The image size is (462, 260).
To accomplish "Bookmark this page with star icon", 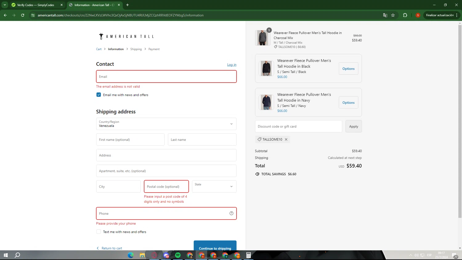I will point(393,15).
